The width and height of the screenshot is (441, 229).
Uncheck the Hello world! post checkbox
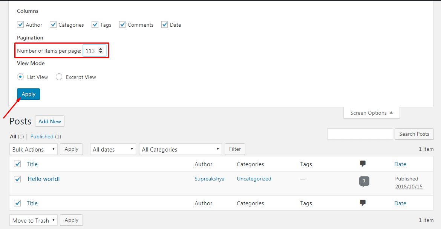17,179
